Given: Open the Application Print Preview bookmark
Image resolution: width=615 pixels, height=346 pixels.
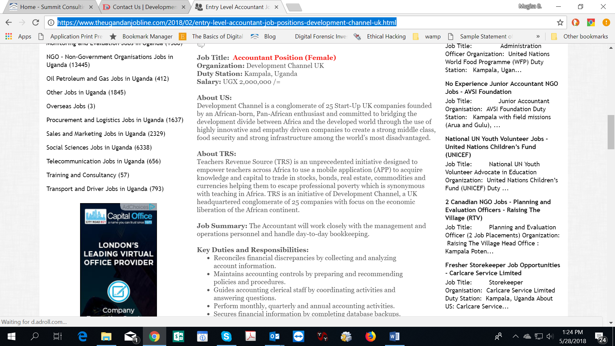Looking at the screenshot, I should [x=70, y=37].
